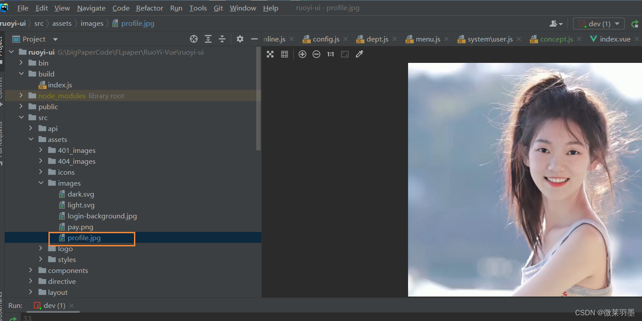Click the Project panel vertical scrollbar
The width and height of the screenshot is (642, 321).
pyautogui.click(x=259, y=98)
